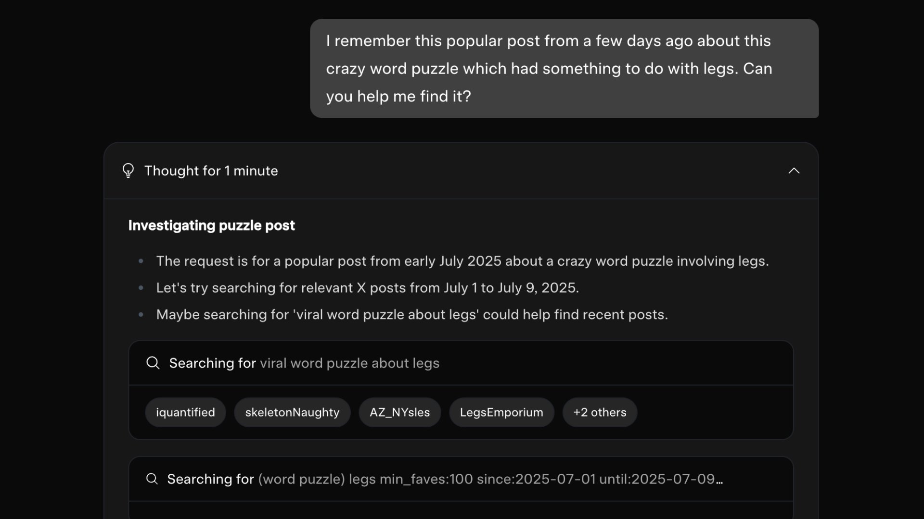Click 'Searching for' label in second search box

point(210,479)
